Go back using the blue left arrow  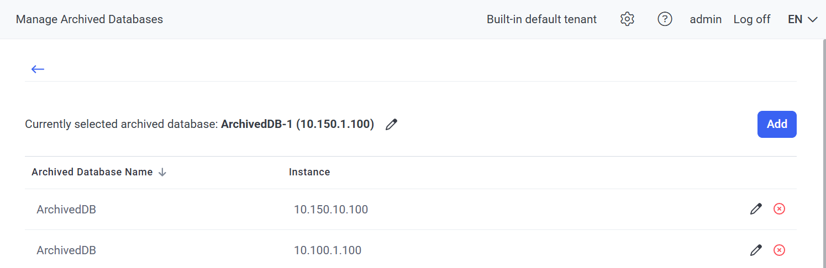pyautogui.click(x=38, y=69)
